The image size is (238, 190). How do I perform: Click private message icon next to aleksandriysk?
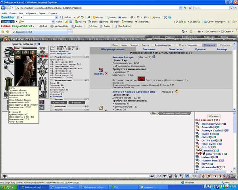click(198, 124)
